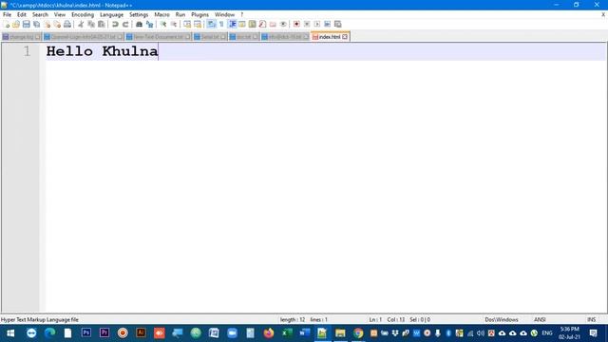608x342 pixels.
Task: Open the Language menu
Action: coord(111,14)
